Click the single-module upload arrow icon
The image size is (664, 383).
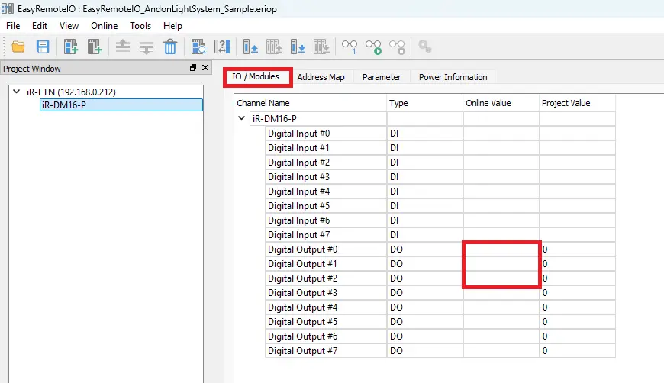pyautogui.click(x=250, y=47)
